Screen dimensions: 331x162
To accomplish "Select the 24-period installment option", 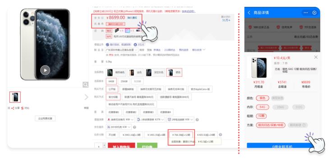I will [x=206, y=135].
